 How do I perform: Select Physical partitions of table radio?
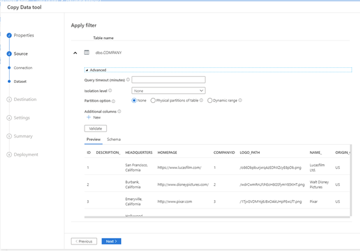153,100
